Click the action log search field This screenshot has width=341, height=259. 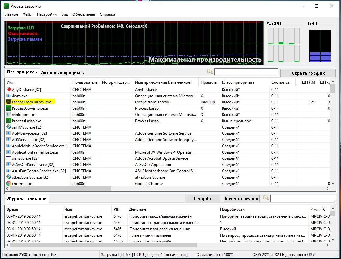(303, 198)
